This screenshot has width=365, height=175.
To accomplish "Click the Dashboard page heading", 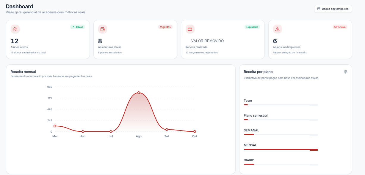I will coord(20,7).
